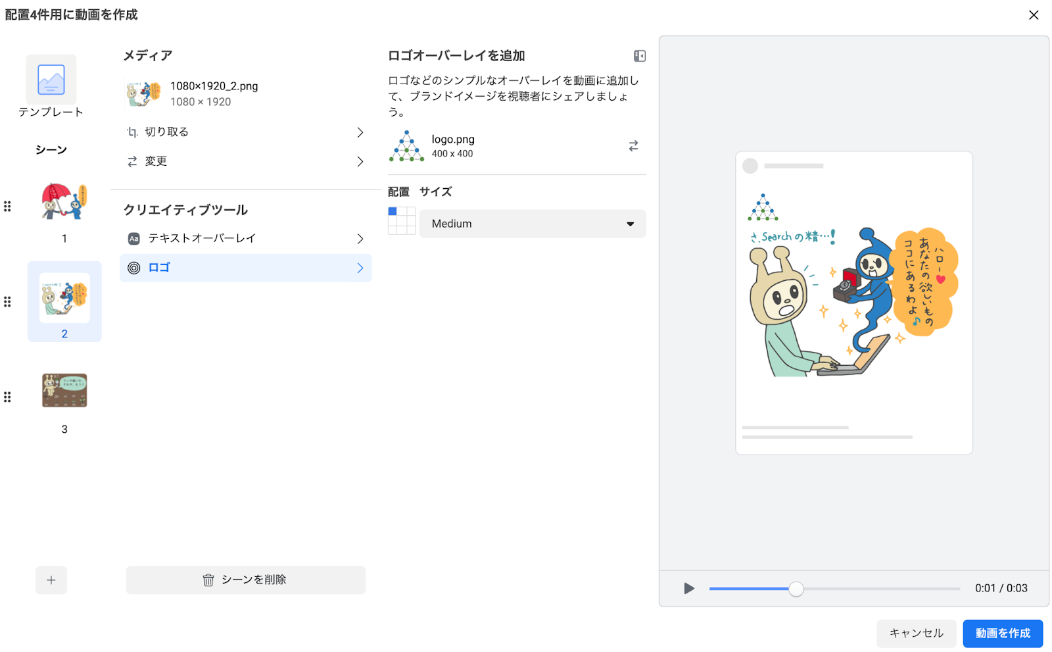Select the ロゴ creative tool item

tap(245, 268)
